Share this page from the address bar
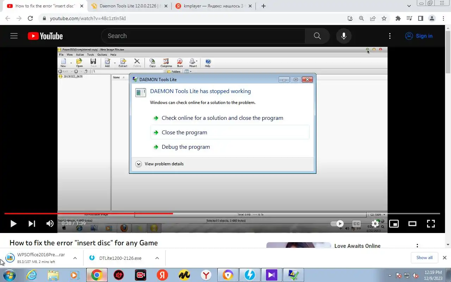The height and width of the screenshot is (282, 451). 373,18
